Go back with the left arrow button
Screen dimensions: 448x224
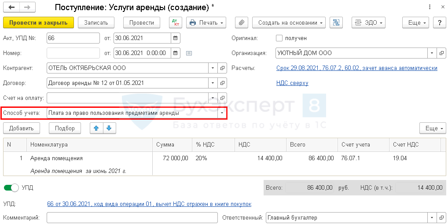pos(11,7)
